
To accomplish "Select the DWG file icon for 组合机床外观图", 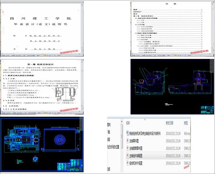I will 127,163.
